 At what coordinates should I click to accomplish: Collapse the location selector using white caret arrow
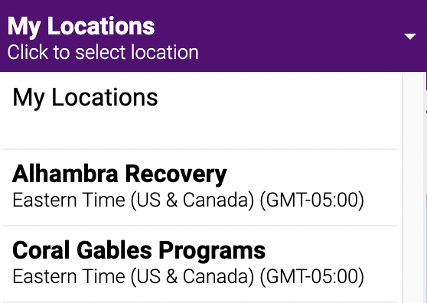click(410, 36)
